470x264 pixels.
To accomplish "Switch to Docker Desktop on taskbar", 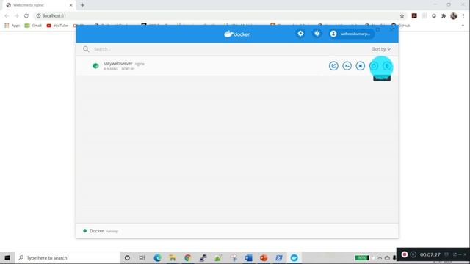I will 294,257.
